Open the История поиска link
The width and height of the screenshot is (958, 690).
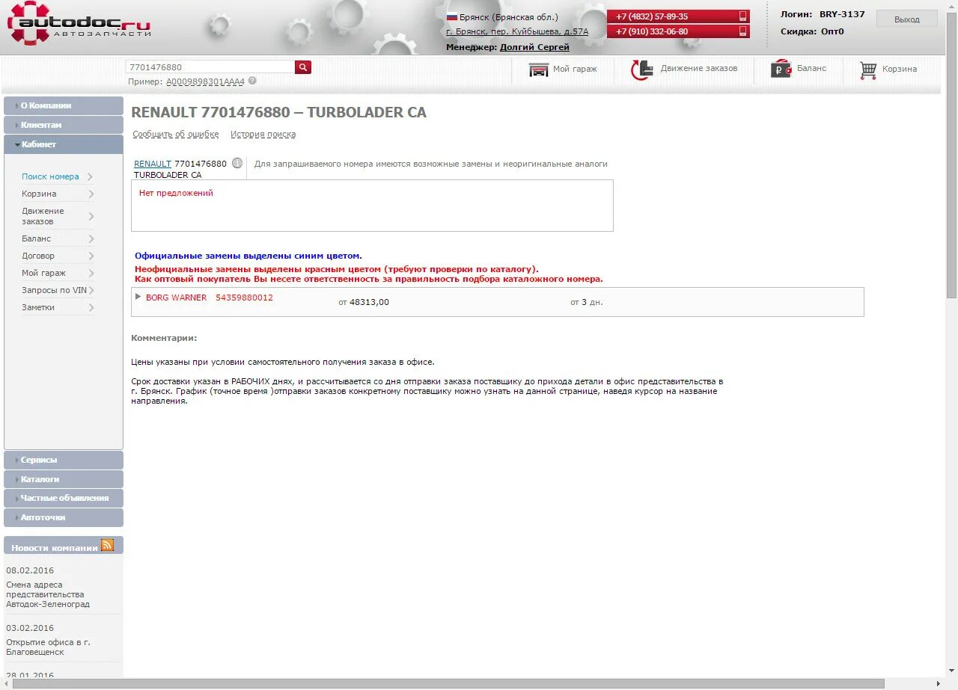point(263,135)
